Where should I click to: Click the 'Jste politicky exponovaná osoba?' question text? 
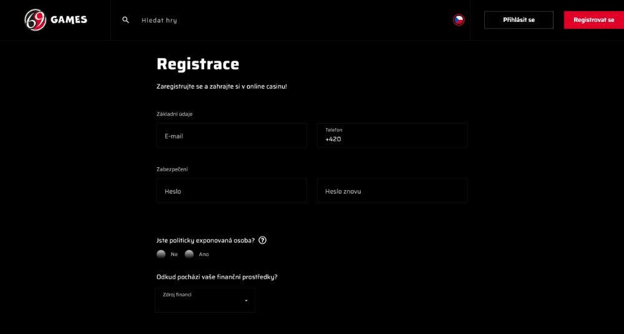(205, 240)
